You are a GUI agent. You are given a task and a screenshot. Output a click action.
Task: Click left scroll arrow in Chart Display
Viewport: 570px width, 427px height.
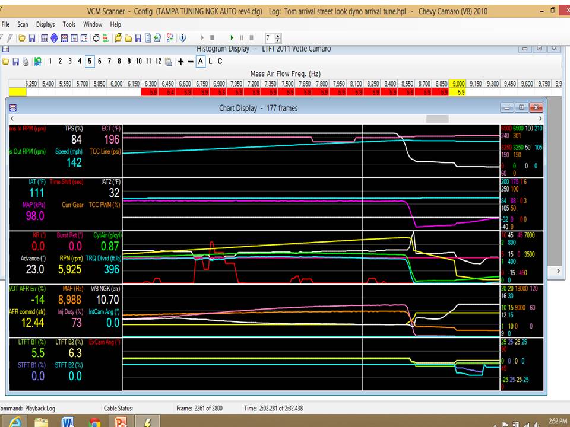point(11,119)
